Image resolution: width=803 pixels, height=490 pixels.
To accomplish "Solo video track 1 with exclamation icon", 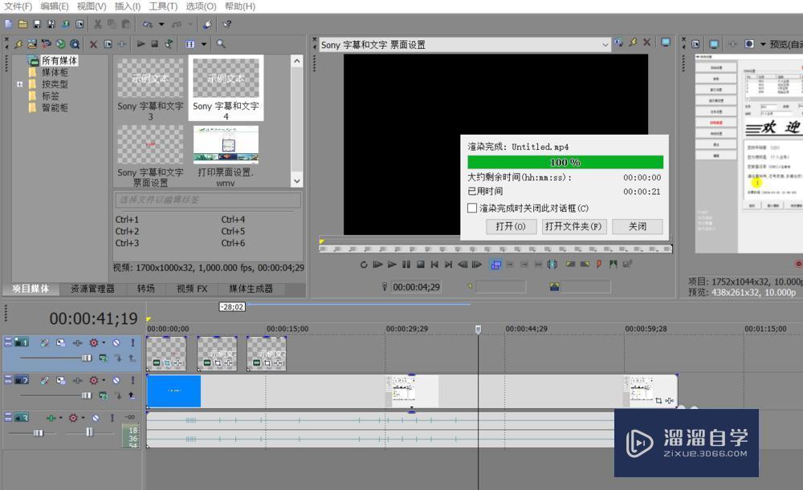I will pos(132,342).
